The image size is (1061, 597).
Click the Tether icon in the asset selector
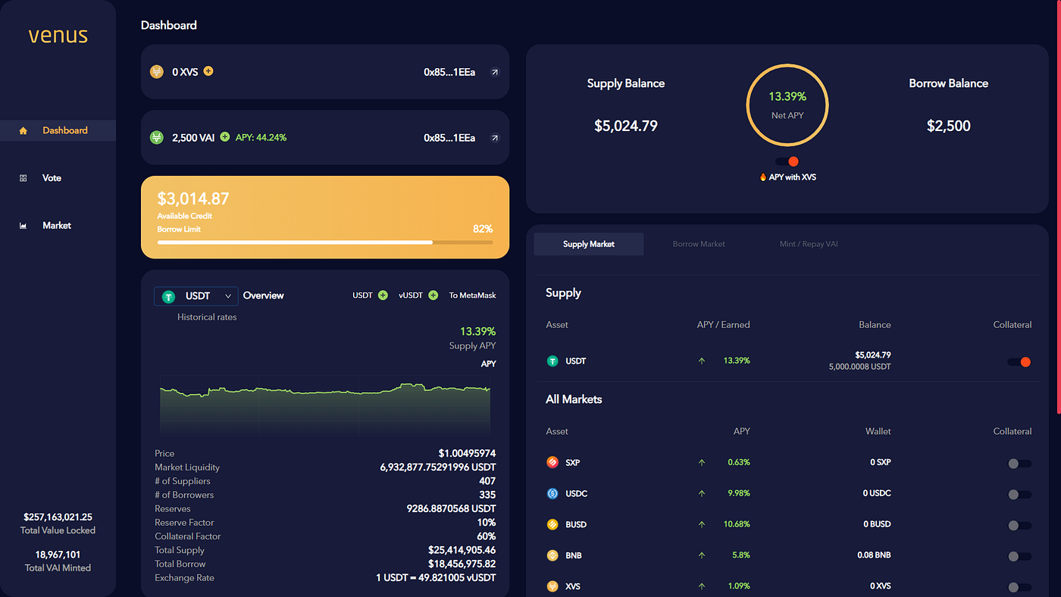(168, 296)
